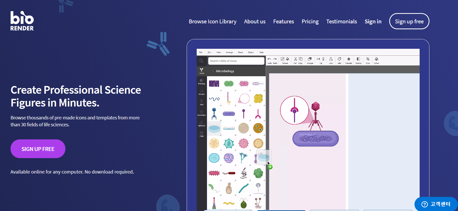This screenshot has width=458, height=211.
Task: Select the side-view petri dish icon
Action: [229, 128]
